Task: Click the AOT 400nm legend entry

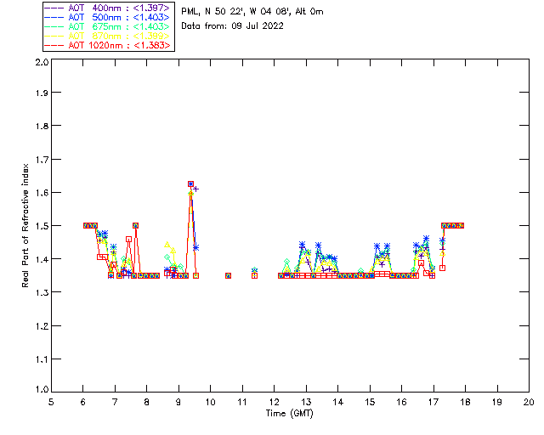Action: [107, 8]
